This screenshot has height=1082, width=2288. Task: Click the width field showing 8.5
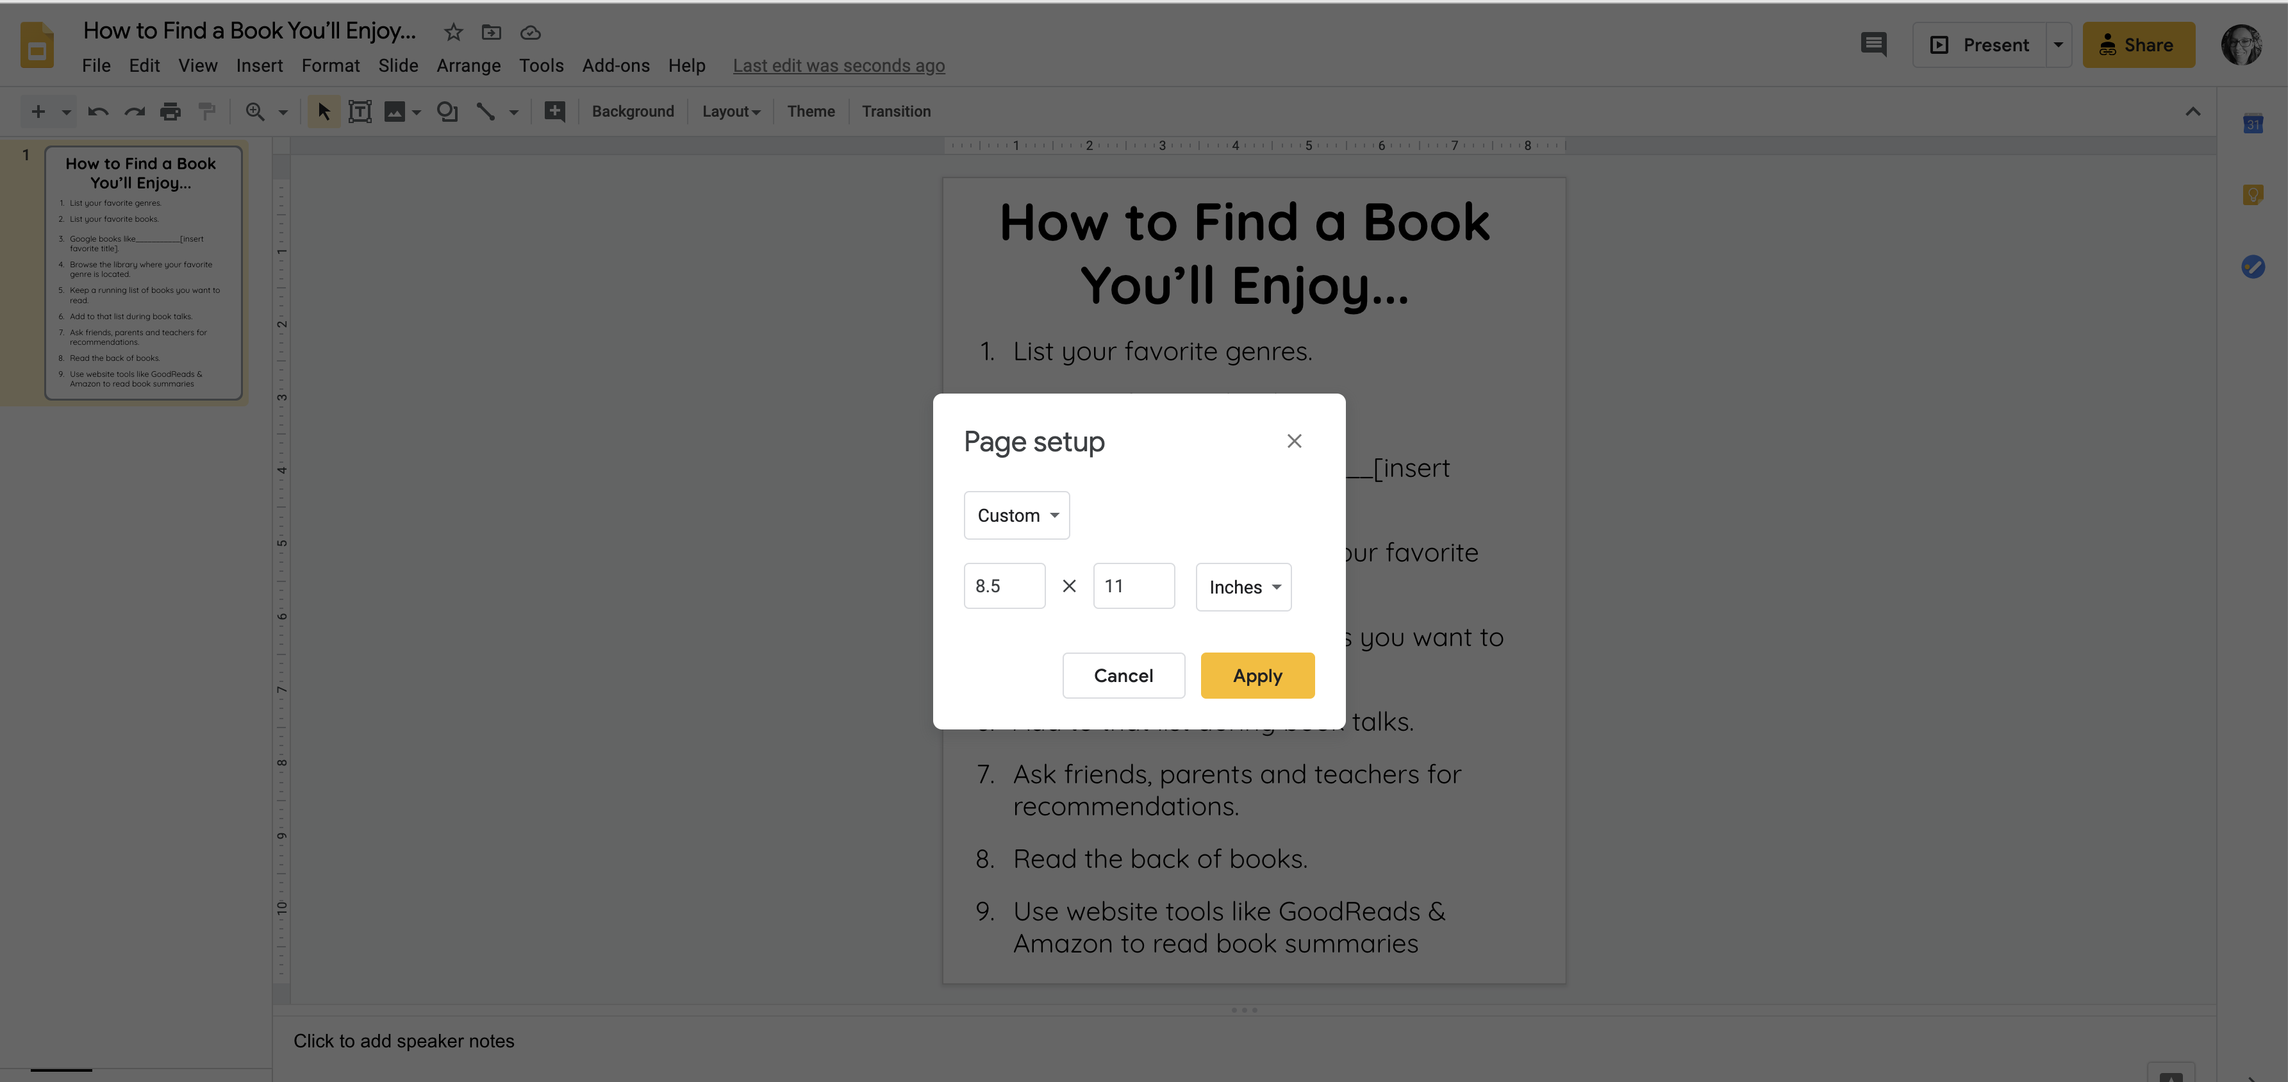tap(1004, 587)
